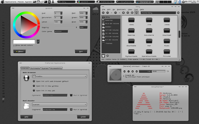This screenshot has width=199, height=124.
Task: Increase the Hue spinner value
Action: click(61, 12)
